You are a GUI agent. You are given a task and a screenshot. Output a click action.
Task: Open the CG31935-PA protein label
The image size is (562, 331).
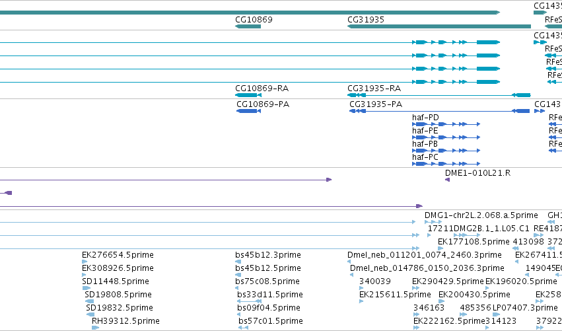(x=376, y=104)
